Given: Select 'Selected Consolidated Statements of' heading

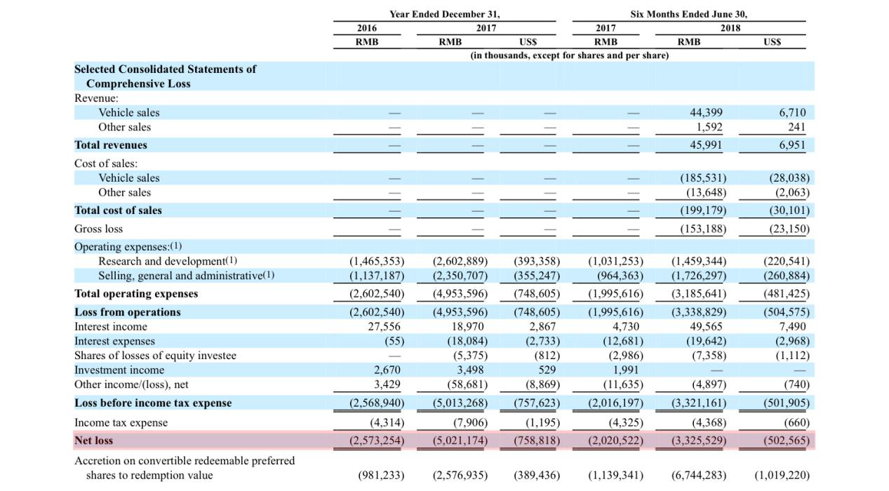Looking at the screenshot, I should click(165, 69).
